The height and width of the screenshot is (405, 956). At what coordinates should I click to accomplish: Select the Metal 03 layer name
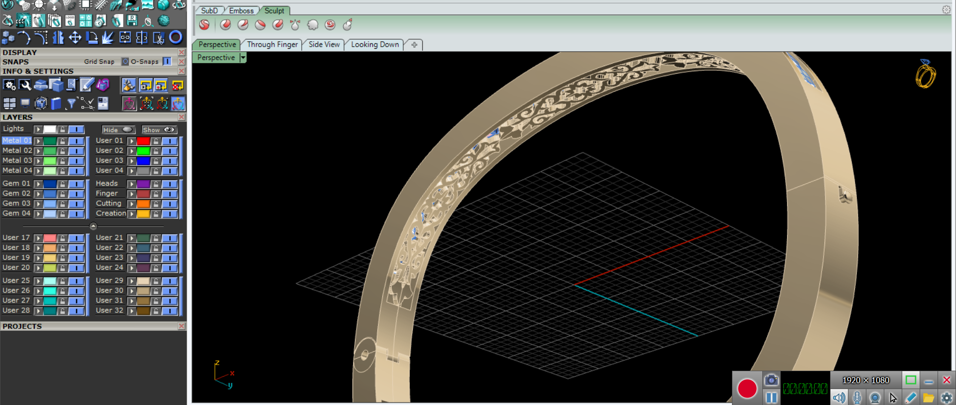point(17,160)
